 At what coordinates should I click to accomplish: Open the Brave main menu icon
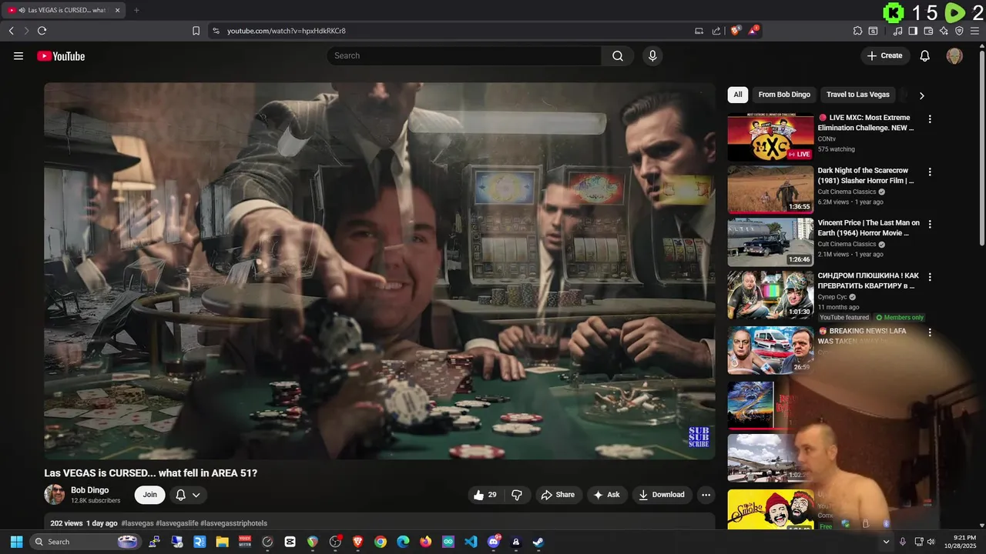click(975, 31)
